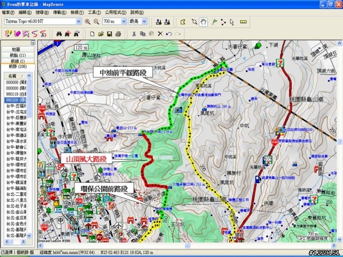This screenshot has height=257, width=343.
Task: Select track row 台中-五福
Action: click(16, 106)
